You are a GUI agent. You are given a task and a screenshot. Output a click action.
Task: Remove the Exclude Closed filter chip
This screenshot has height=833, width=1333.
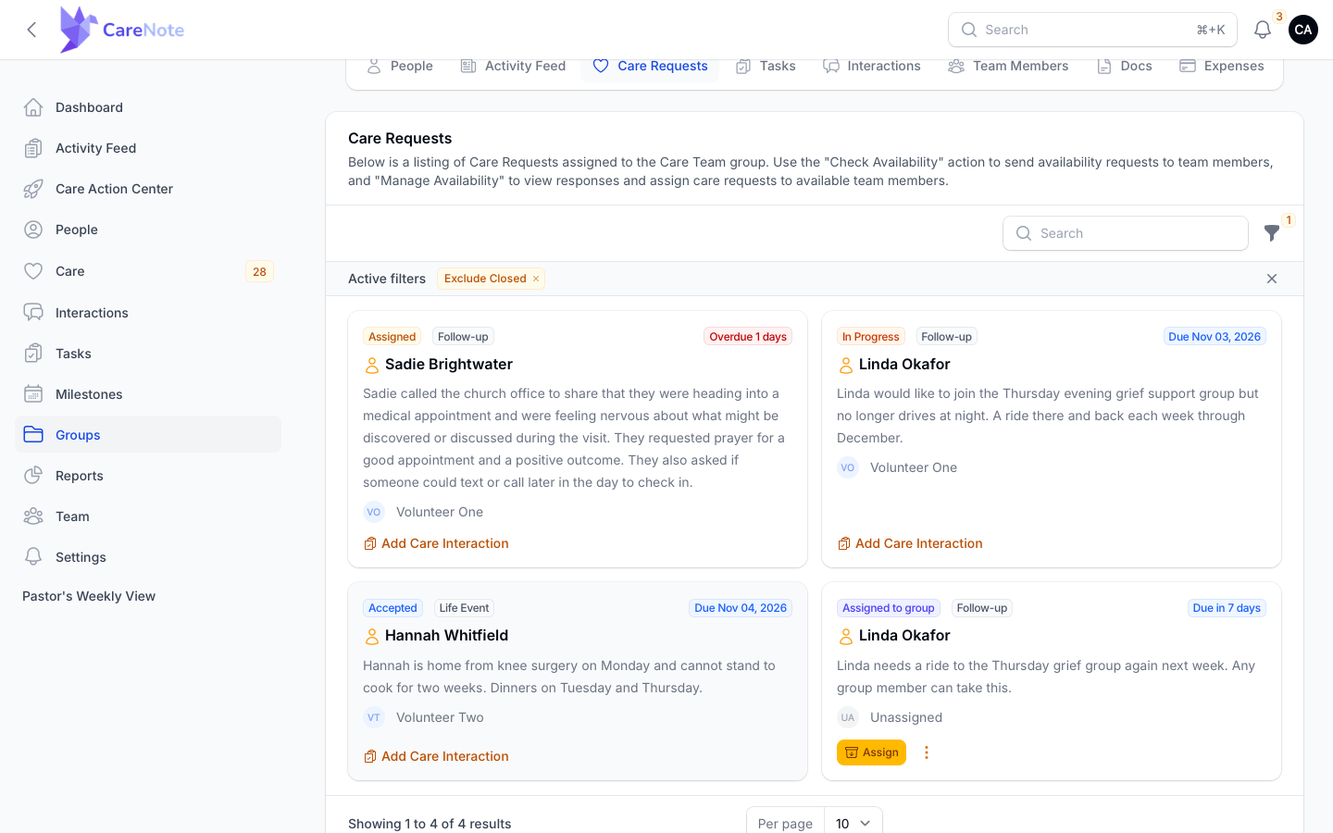tap(536, 279)
